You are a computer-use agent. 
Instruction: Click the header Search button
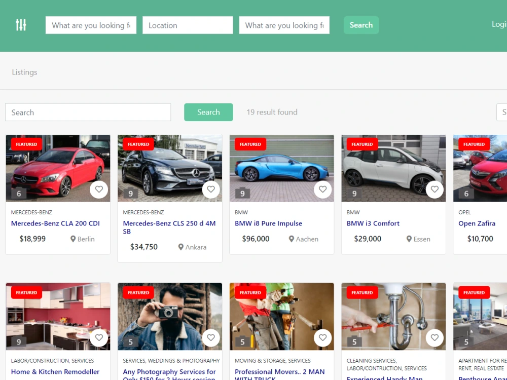click(361, 25)
